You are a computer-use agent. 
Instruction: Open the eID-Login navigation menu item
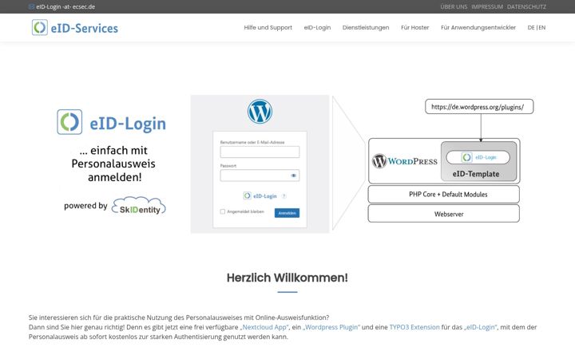pyautogui.click(x=317, y=27)
